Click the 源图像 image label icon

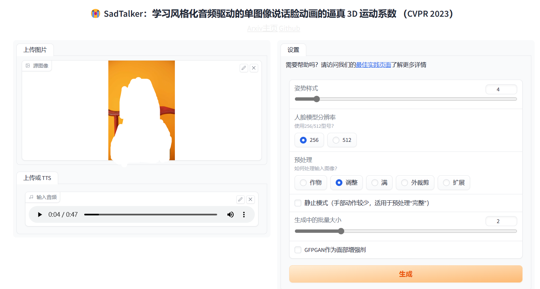point(28,66)
